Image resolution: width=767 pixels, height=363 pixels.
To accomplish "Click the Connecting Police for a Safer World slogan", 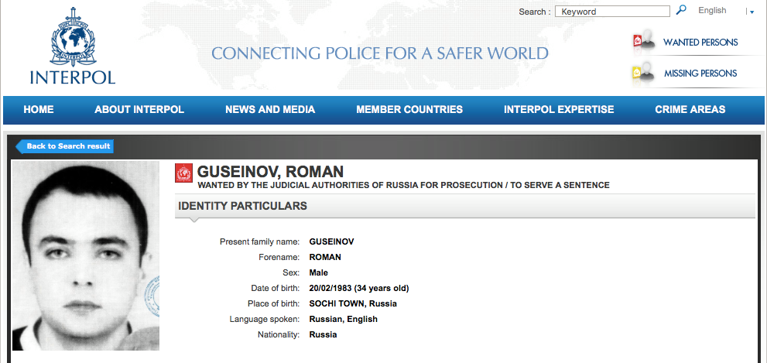I will (x=380, y=53).
